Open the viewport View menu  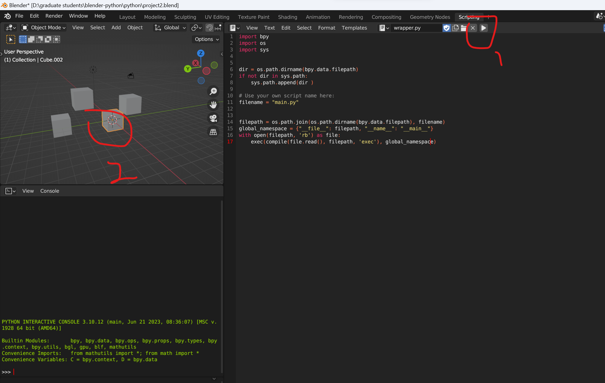78,27
